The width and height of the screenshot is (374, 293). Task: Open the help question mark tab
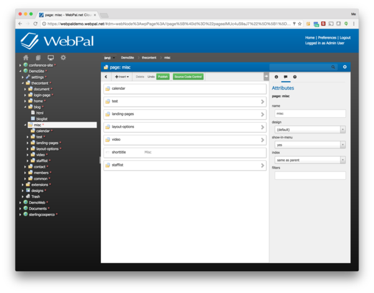click(295, 77)
